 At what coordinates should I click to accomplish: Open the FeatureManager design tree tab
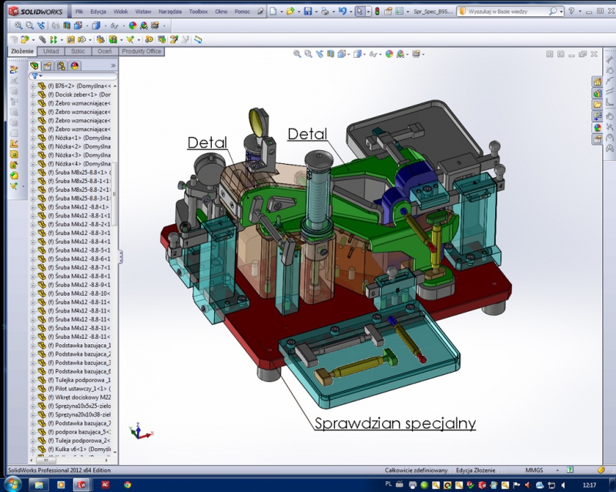click(x=35, y=66)
